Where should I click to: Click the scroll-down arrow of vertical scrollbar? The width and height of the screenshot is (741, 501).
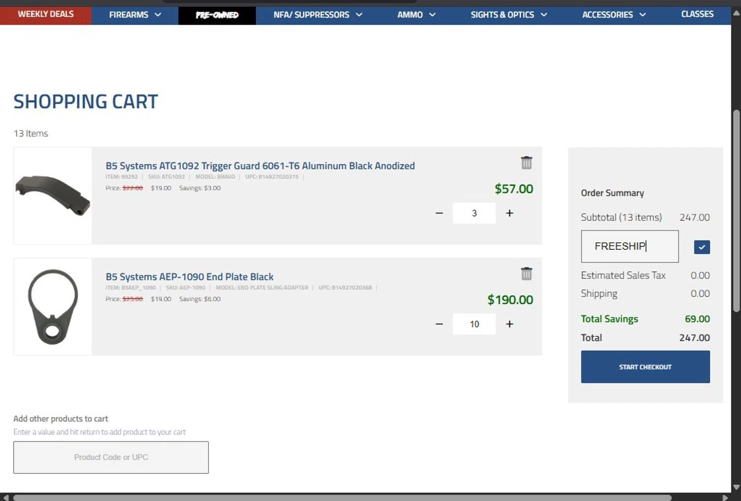click(x=736, y=487)
